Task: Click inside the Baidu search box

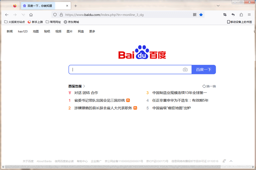Action: pos(126,70)
